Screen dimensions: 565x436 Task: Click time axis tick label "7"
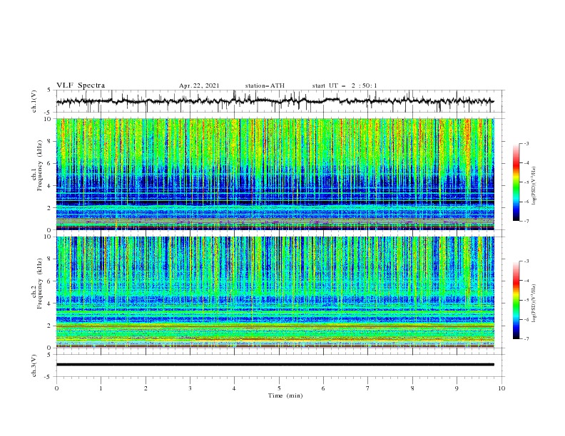click(x=368, y=388)
